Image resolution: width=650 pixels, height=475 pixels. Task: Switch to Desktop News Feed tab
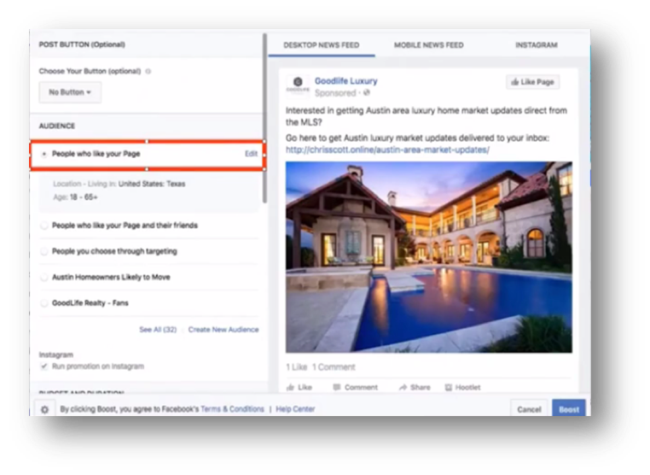tap(322, 45)
